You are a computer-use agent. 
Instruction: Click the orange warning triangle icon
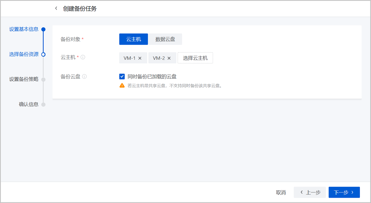click(x=122, y=85)
